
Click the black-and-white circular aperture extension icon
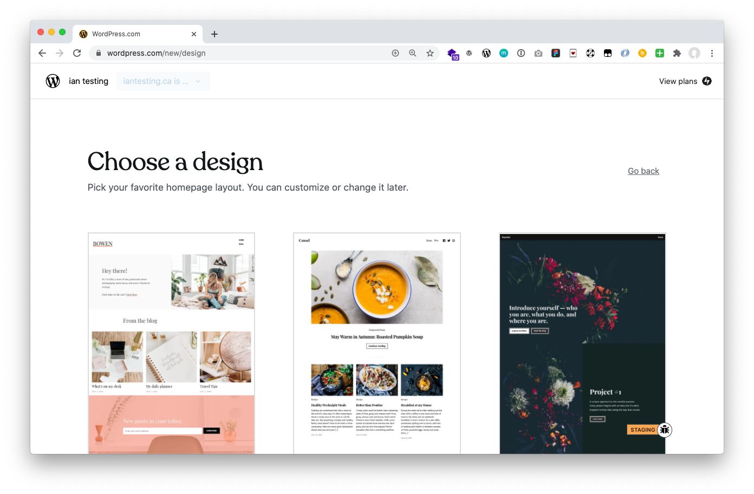point(590,53)
